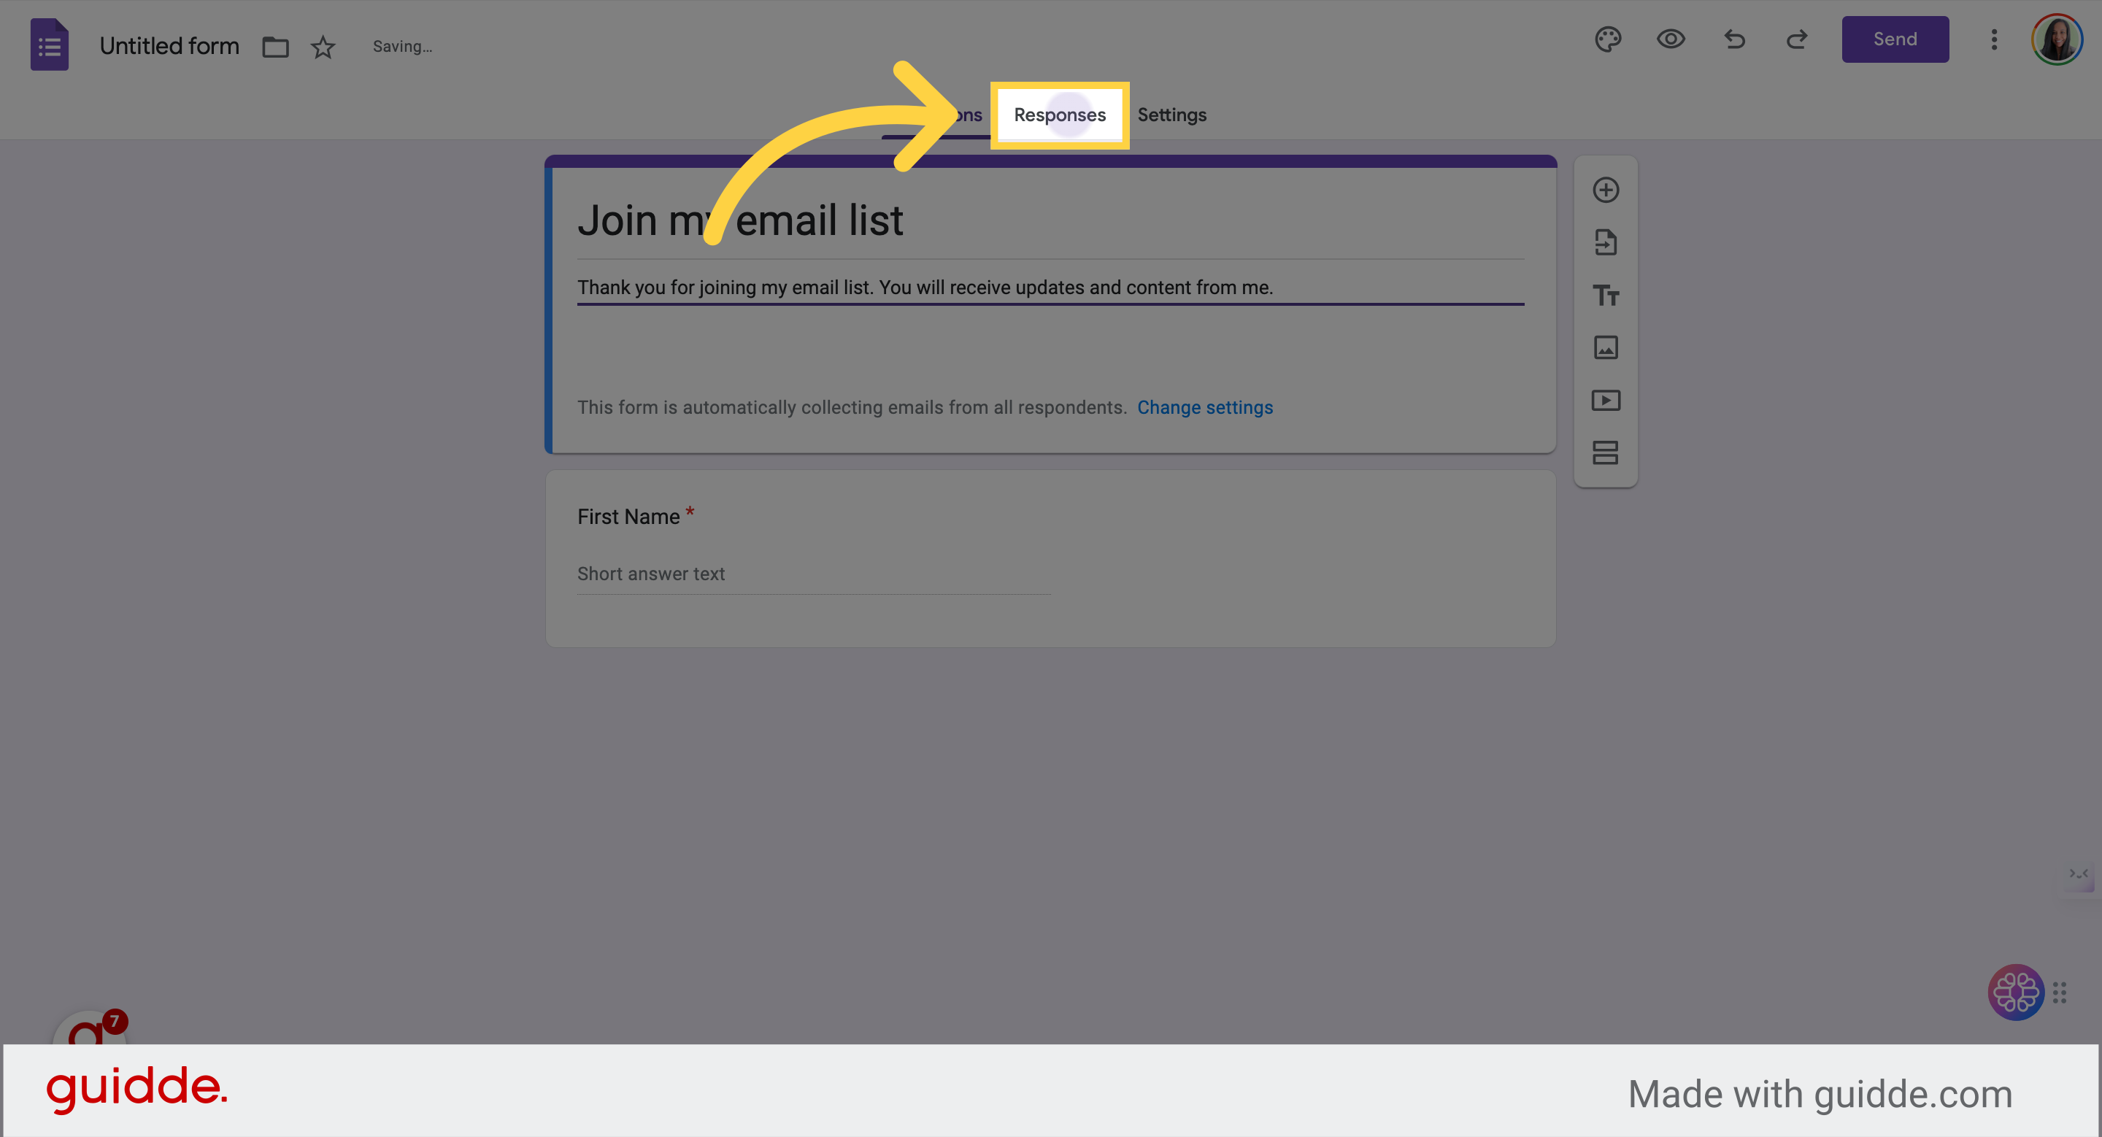Preview the form with the eye icon

click(x=1671, y=39)
